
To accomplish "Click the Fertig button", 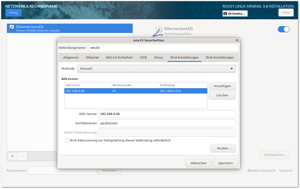I will [13, 13].
